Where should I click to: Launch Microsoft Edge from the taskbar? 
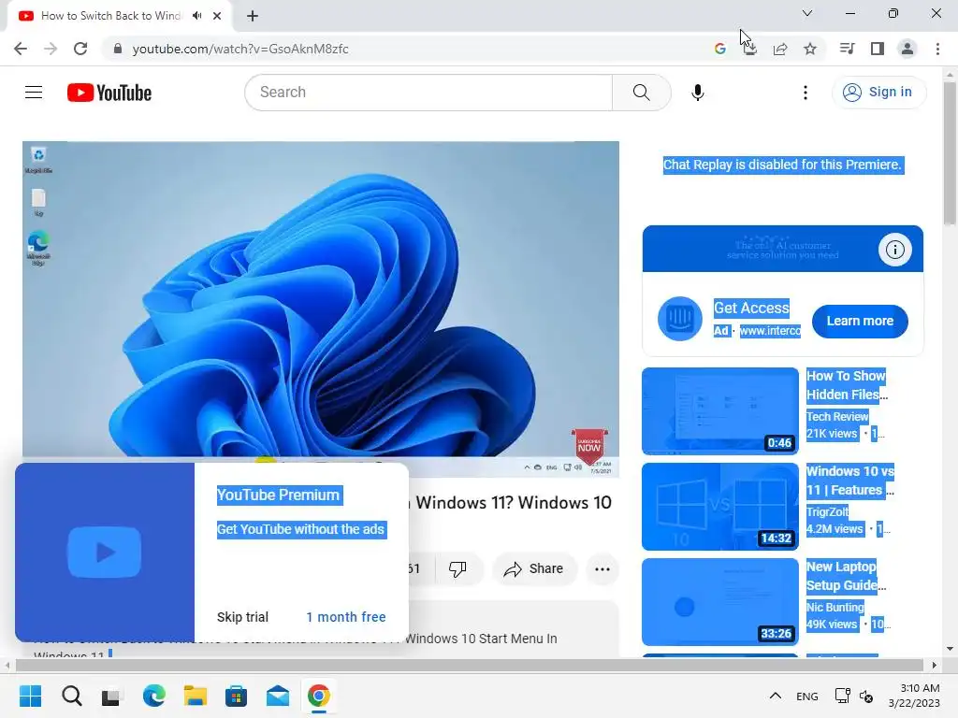(154, 696)
